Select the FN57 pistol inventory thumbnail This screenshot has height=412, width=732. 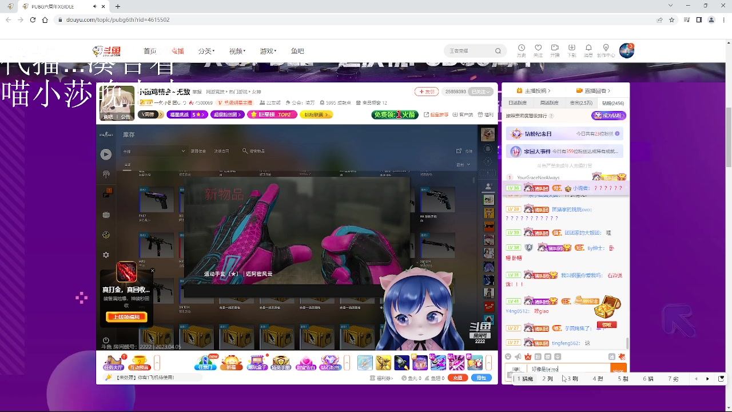[x=156, y=200]
